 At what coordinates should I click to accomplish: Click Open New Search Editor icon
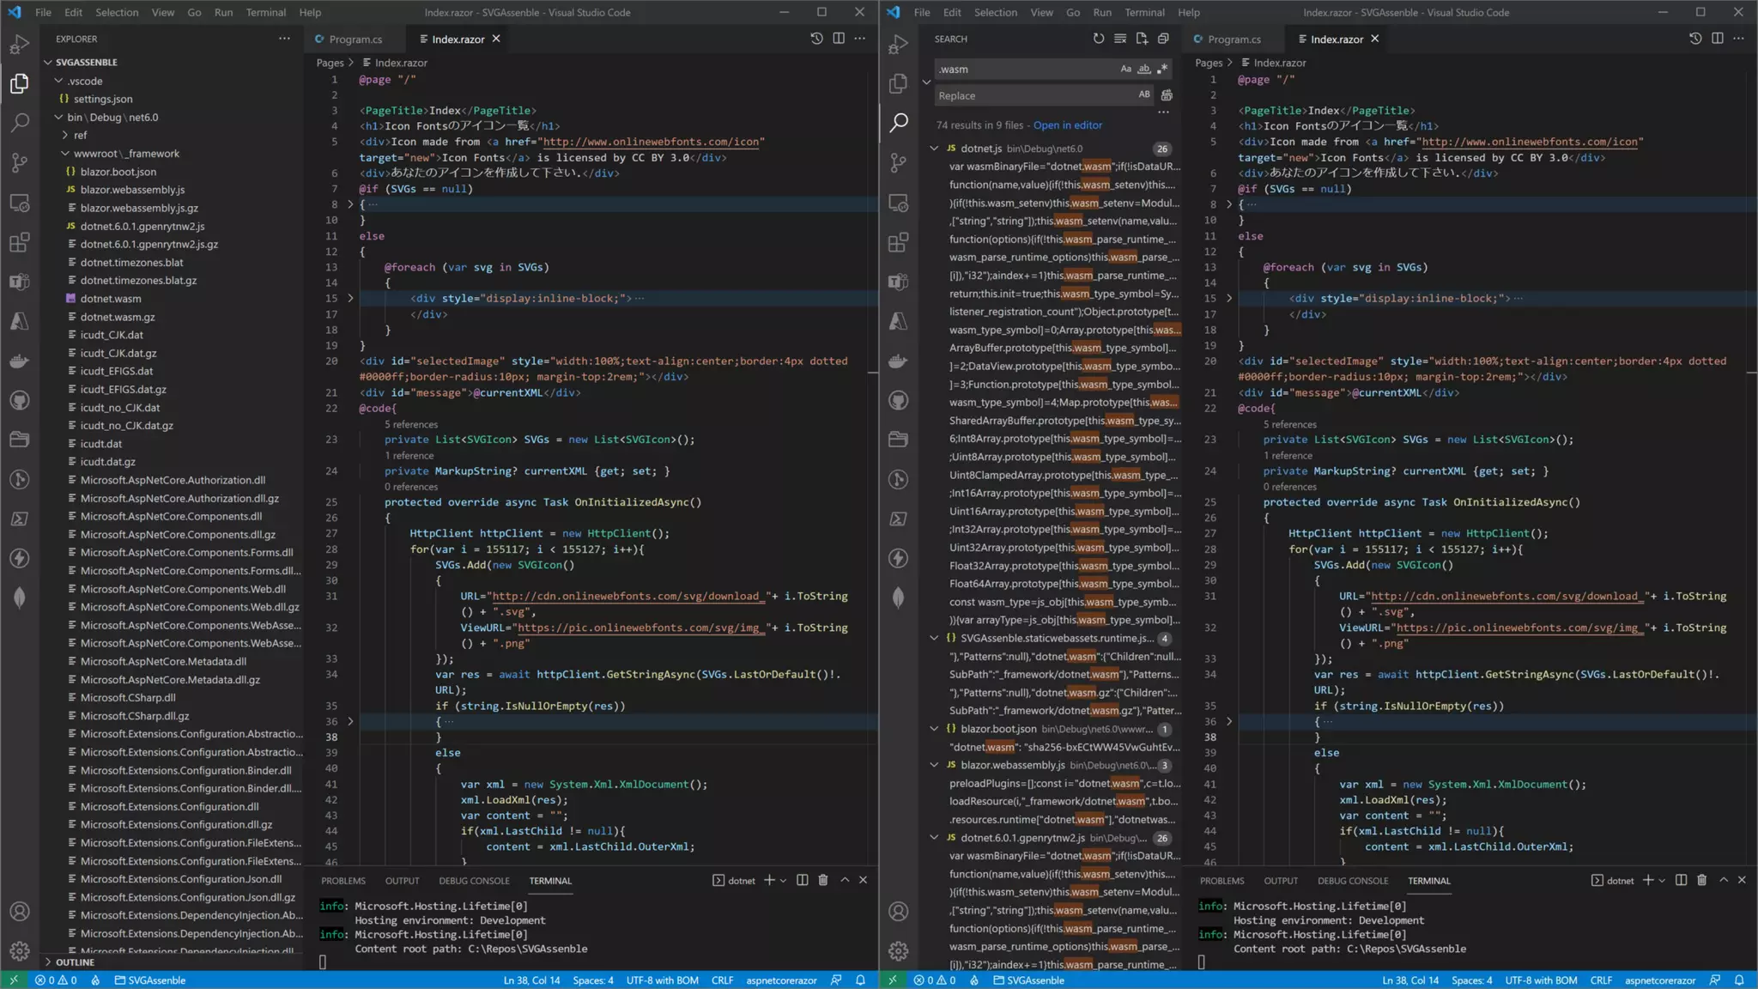pyautogui.click(x=1142, y=39)
